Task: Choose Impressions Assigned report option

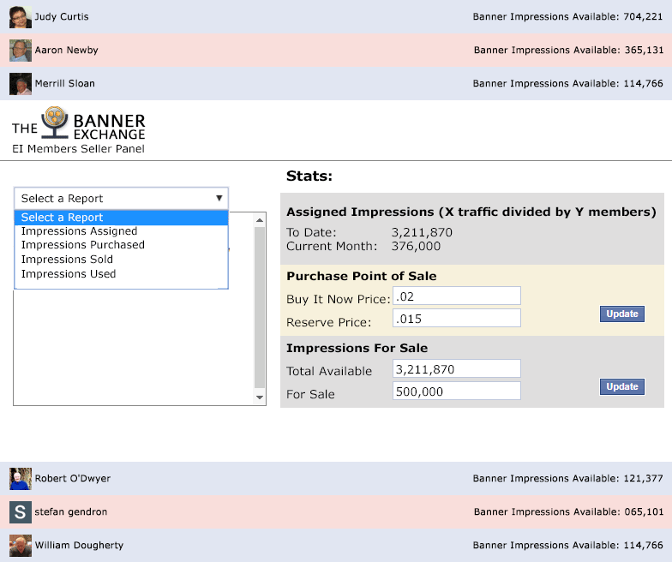Action: pyautogui.click(x=79, y=231)
